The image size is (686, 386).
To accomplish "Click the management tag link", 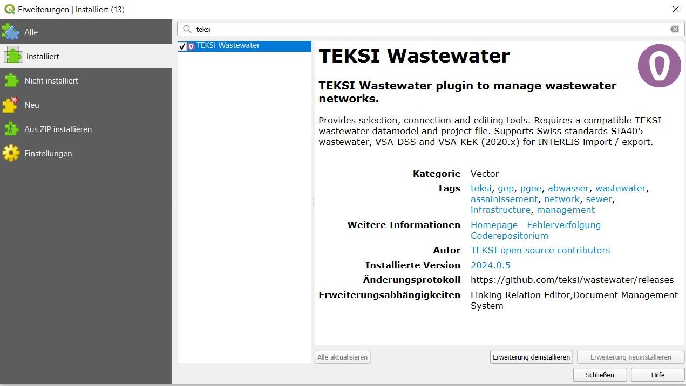I will (x=566, y=210).
